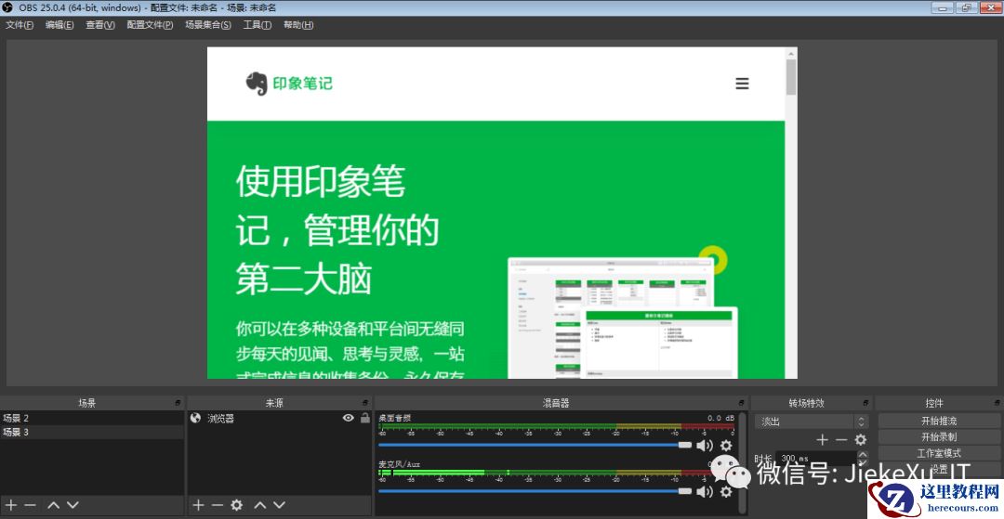This screenshot has height=519, width=1004.
Task: Toggle the lock on the 浏览器 source
Action: 365,418
